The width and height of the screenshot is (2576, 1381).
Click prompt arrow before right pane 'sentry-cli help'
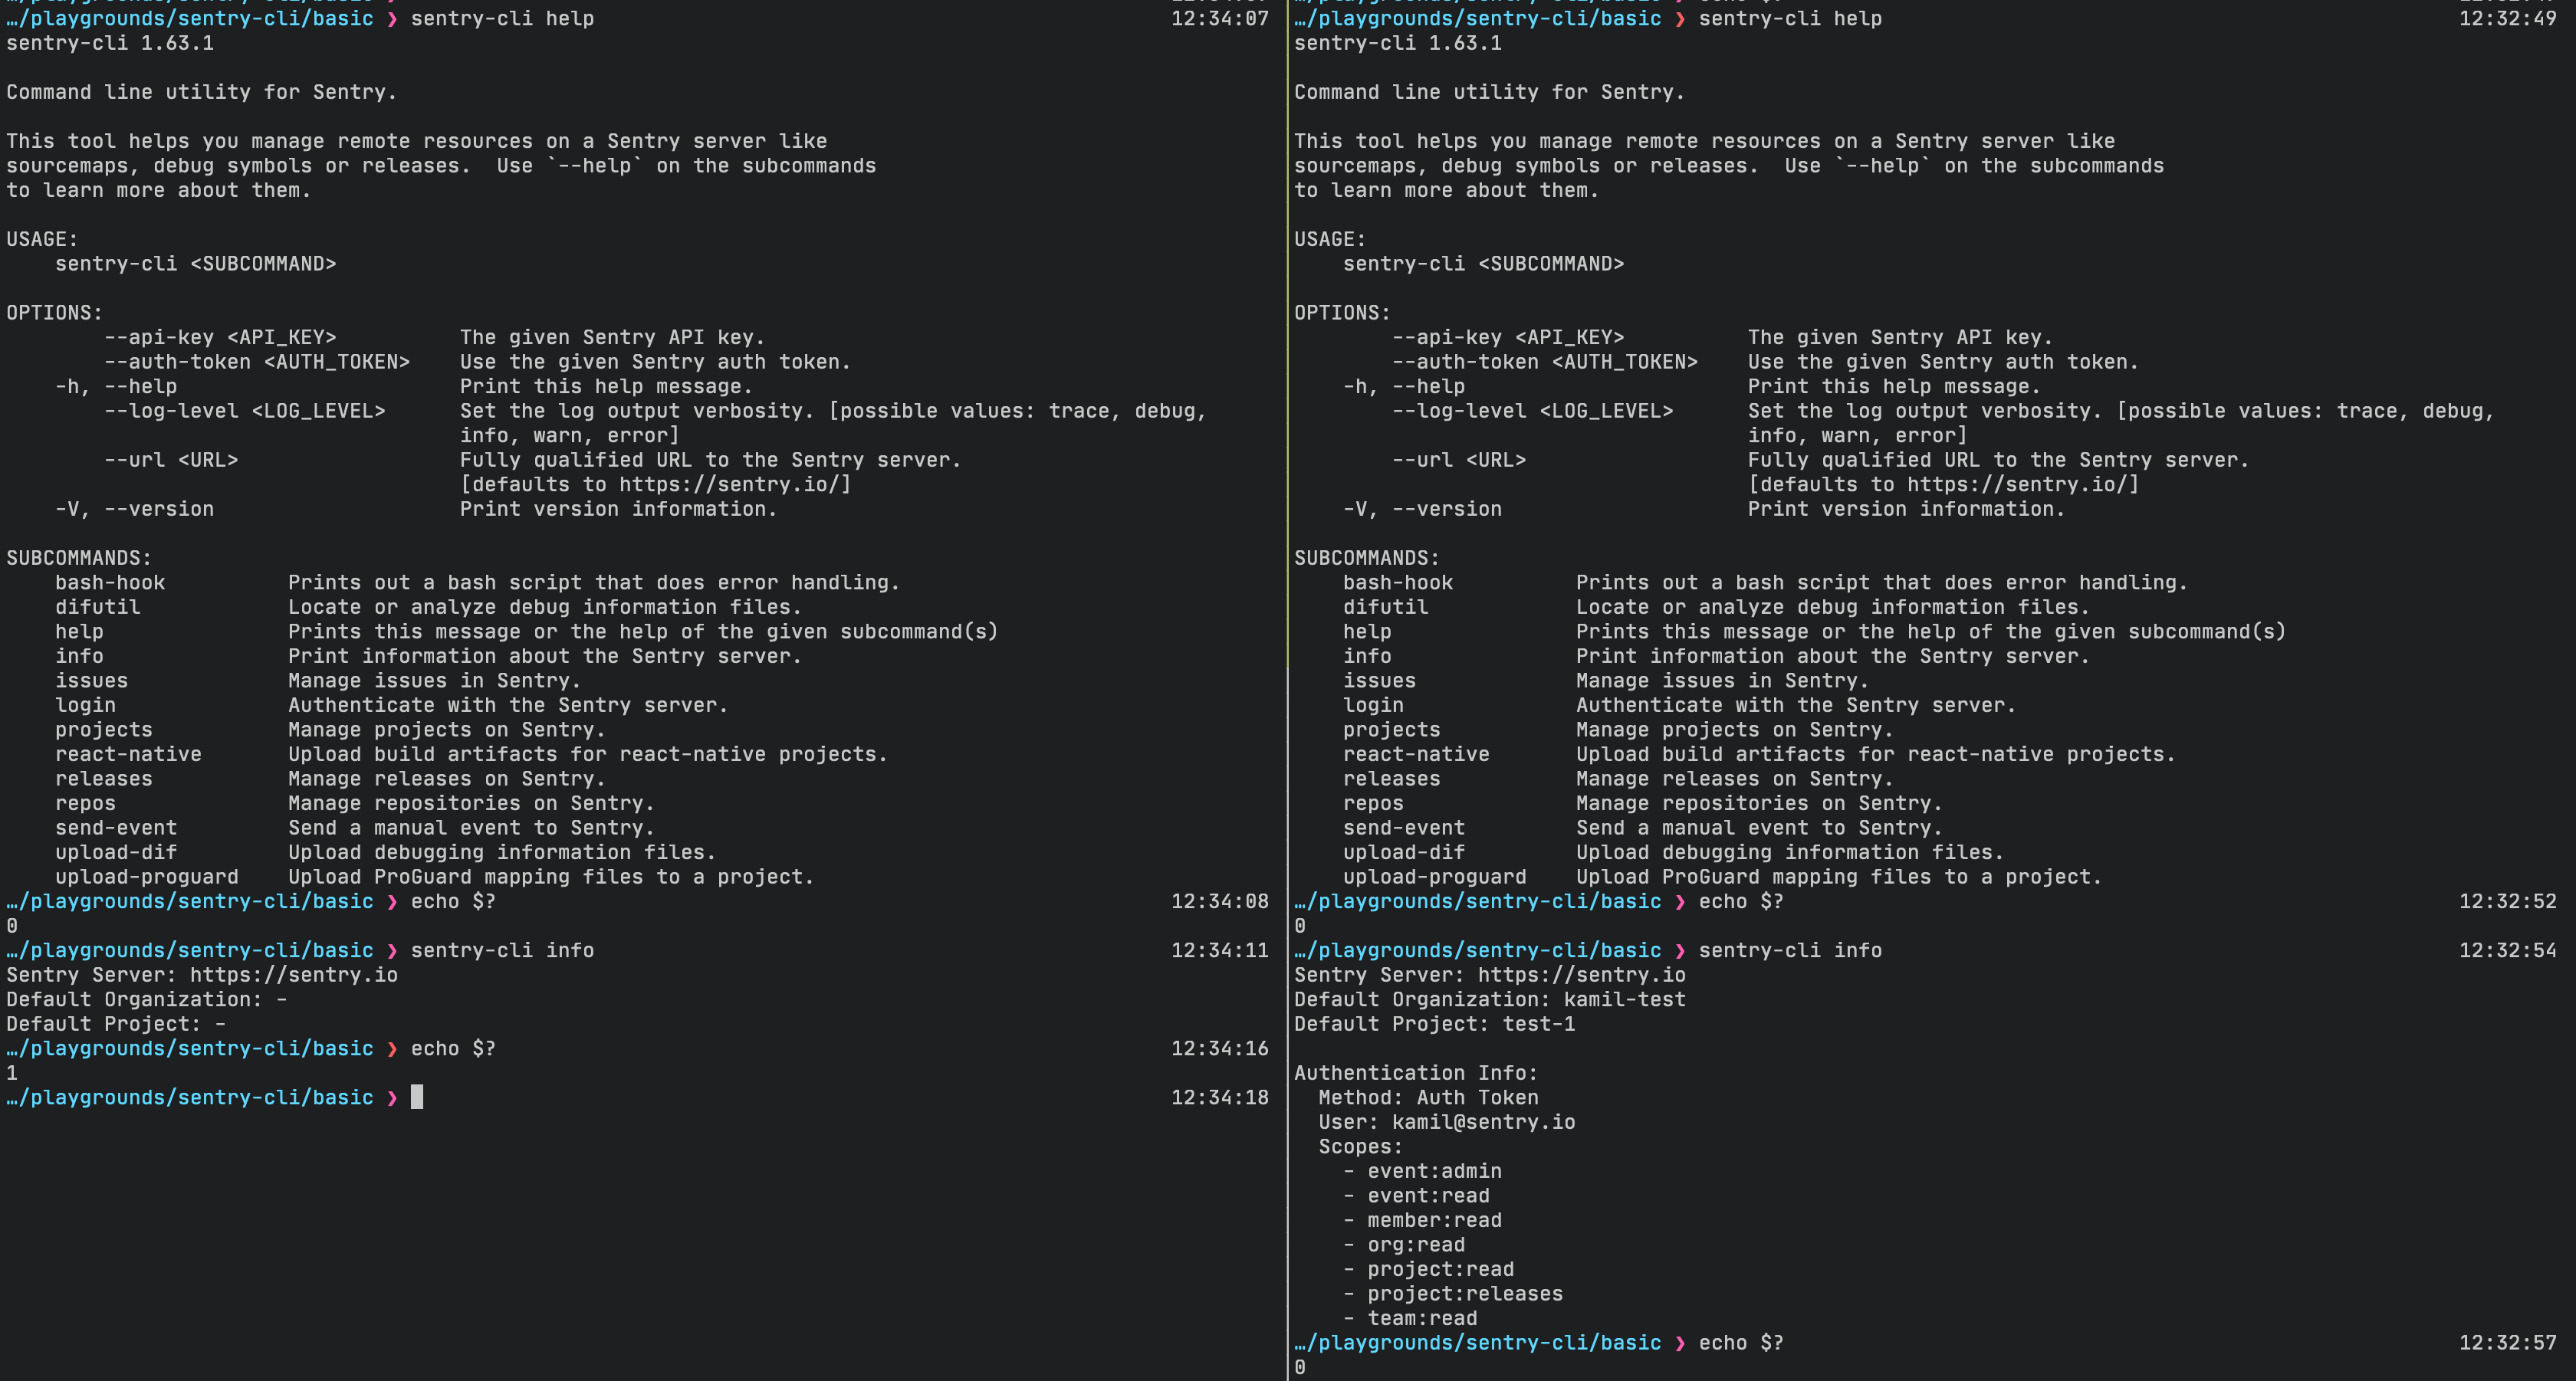pyautogui.click(x=1680, y=19)
